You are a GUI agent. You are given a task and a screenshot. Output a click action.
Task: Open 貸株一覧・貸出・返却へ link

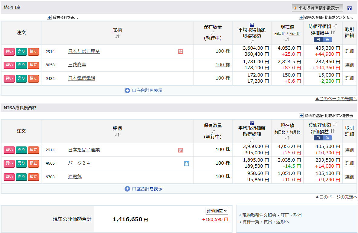coord(265,222)
